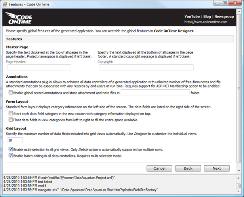The image size is (244, 197).
Task: Click the 'Grid Layout' heading
Action: click(16, 128)
